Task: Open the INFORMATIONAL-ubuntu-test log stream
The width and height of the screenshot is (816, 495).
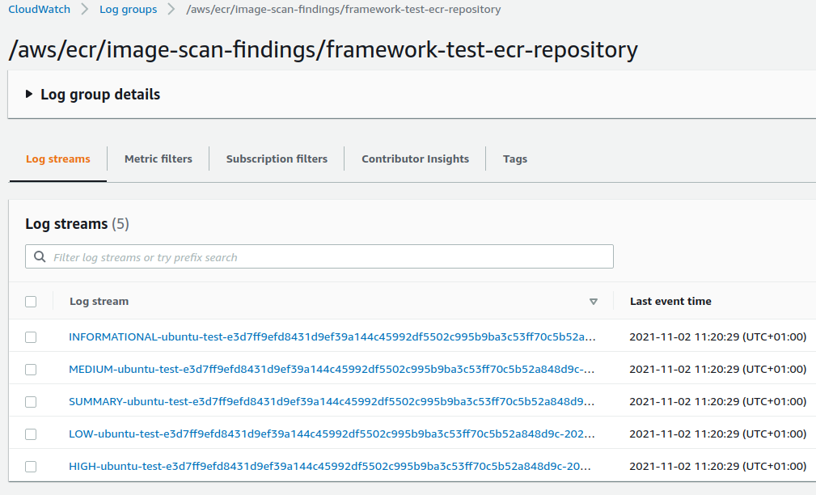Action: (x=332, y=336)
